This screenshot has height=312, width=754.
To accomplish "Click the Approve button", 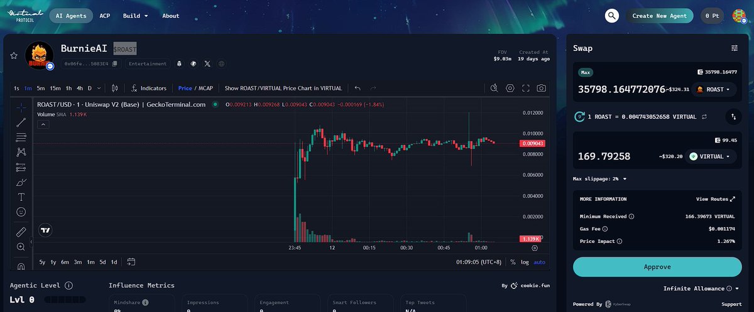I will coord(657,267).
